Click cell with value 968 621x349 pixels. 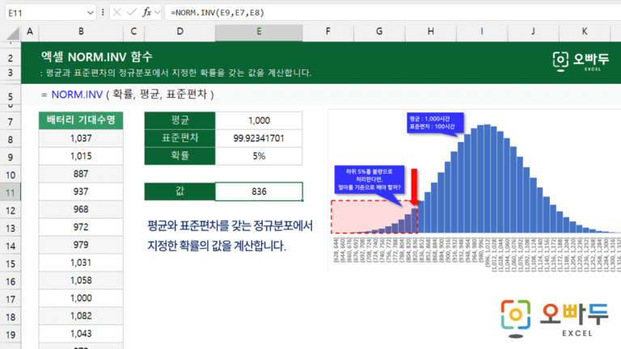click(x=81, y=209)
